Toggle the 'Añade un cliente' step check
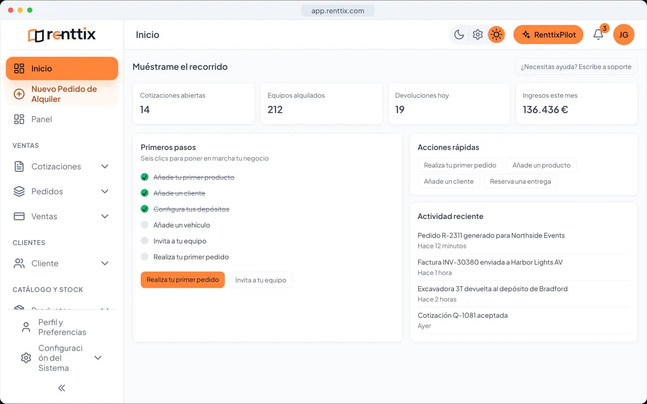The height and width of the screenshot is (404, 647). coord(144,193)
